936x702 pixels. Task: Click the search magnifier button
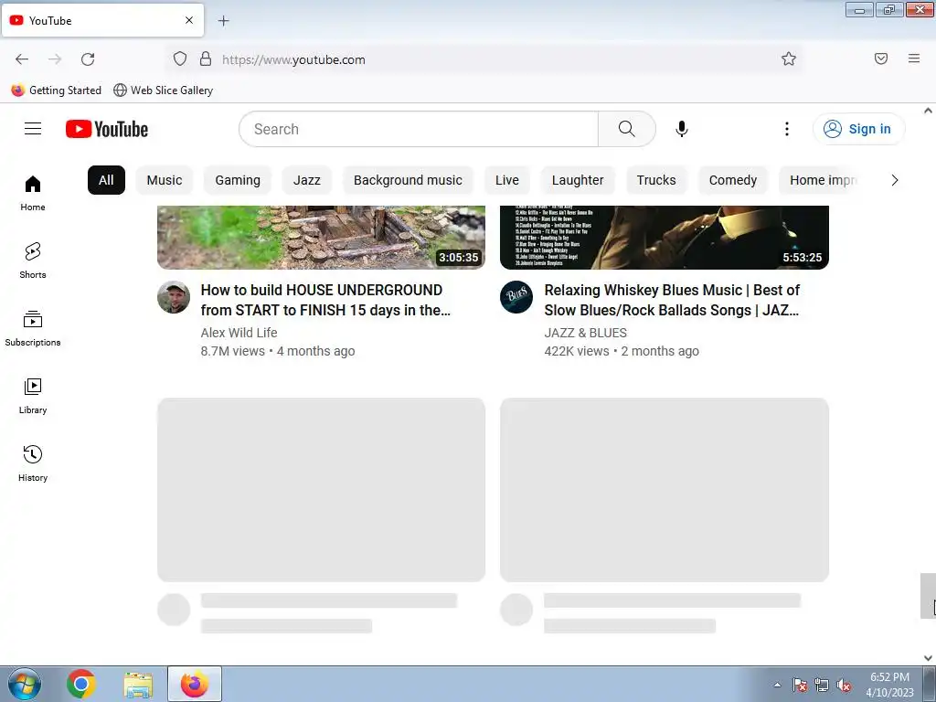pos(627,129)
